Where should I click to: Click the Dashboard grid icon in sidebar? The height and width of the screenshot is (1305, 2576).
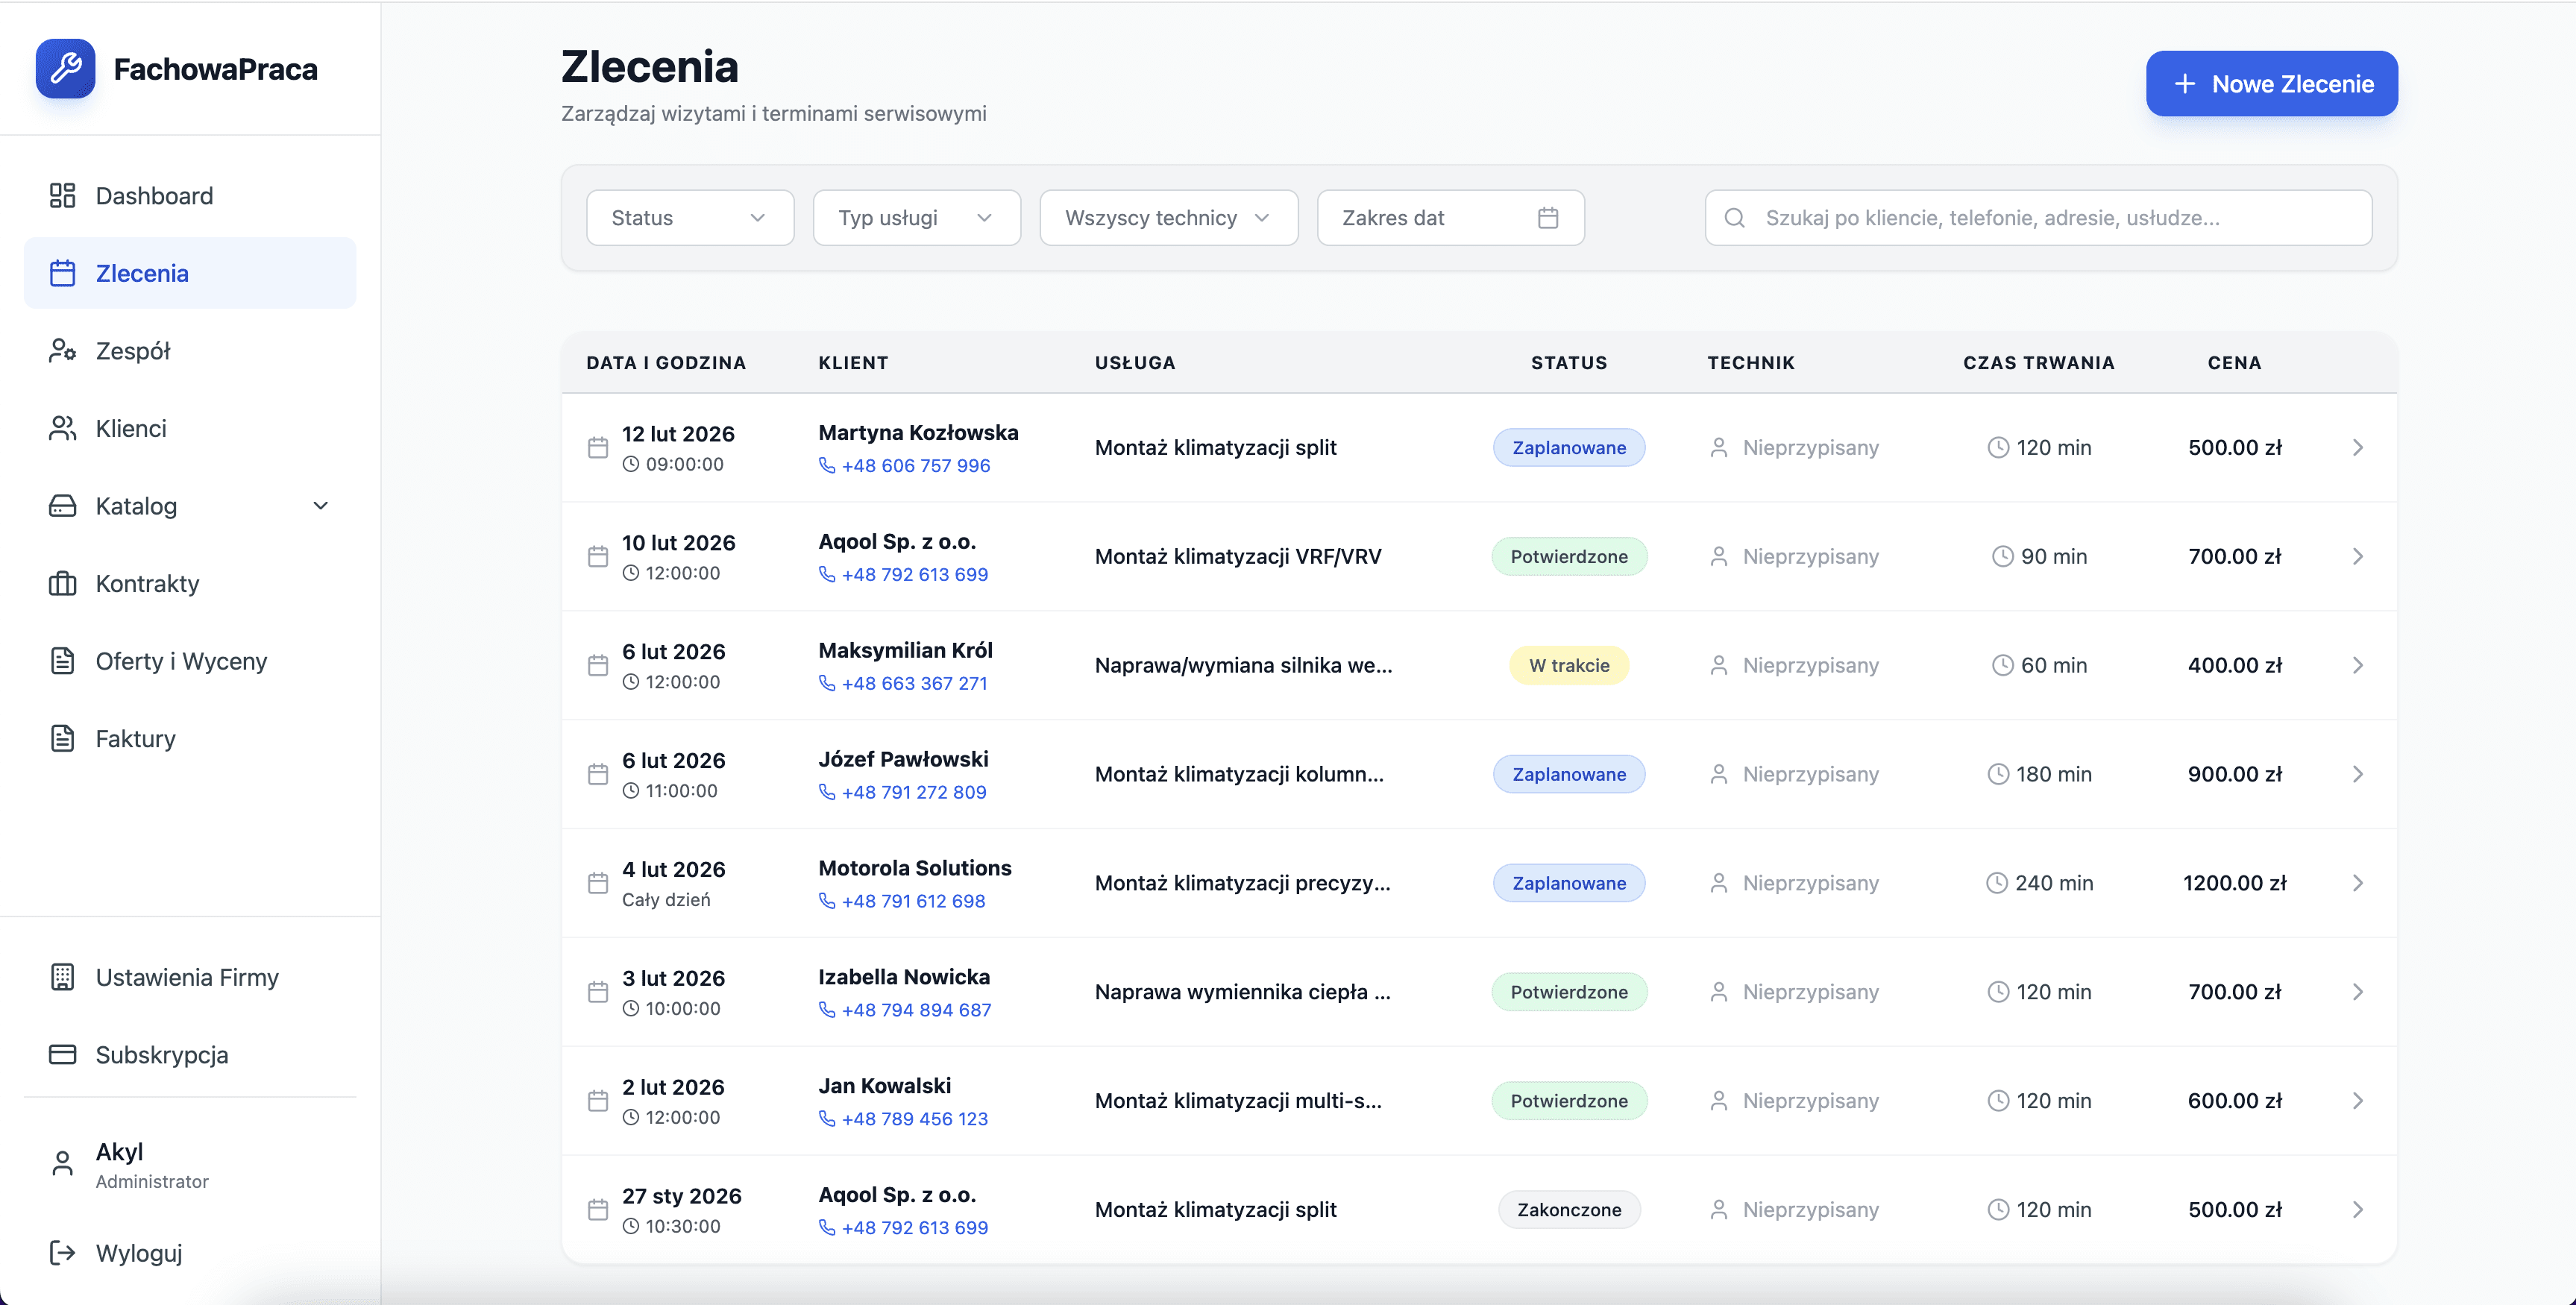(62, 195)
